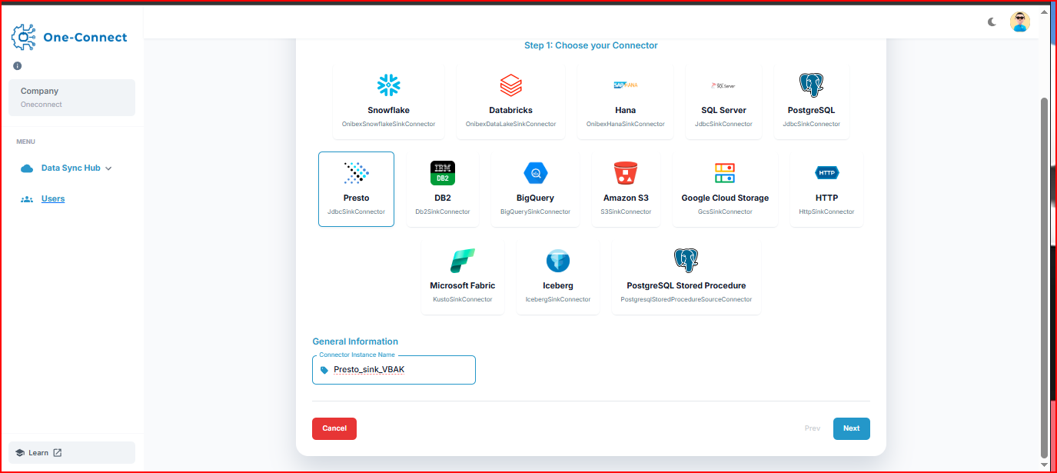The image size is (1057, 473).
Task: Click the General Information heading
Action: click(355, 341)
